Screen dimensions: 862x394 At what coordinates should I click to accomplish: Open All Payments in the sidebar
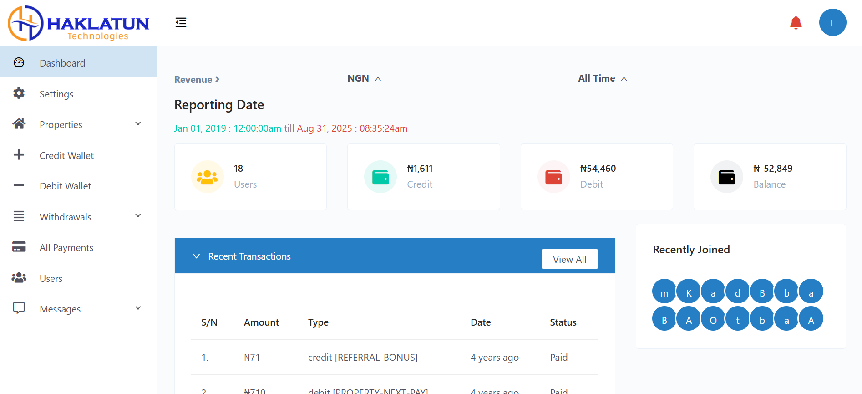66,247
